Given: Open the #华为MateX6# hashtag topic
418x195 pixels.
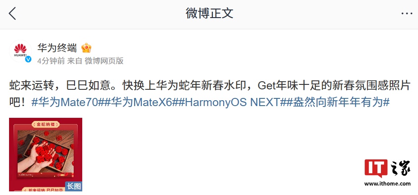Looking at the screenshot, I should [141, 102].
